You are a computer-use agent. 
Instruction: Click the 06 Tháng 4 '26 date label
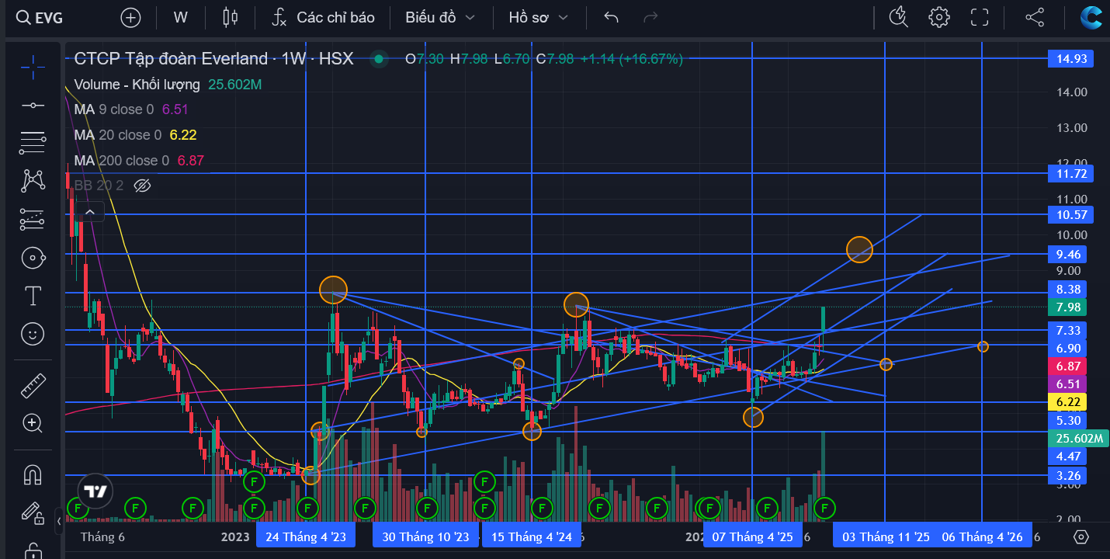click(x=982, y=536)
